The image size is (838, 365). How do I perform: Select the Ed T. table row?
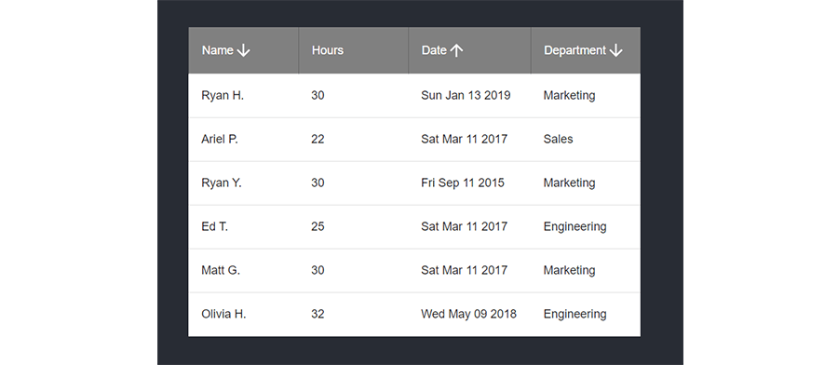click(414, 226)
